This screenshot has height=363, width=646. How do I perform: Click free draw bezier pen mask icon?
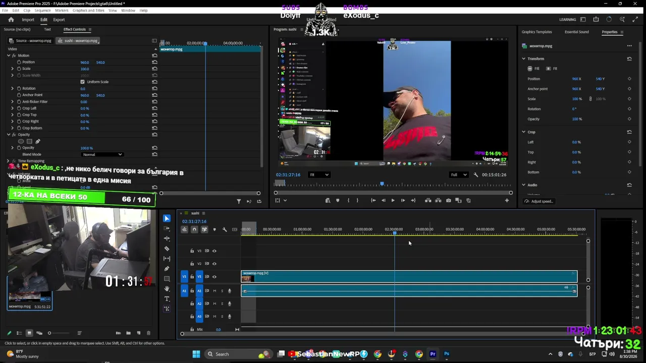tap(37, 142)
